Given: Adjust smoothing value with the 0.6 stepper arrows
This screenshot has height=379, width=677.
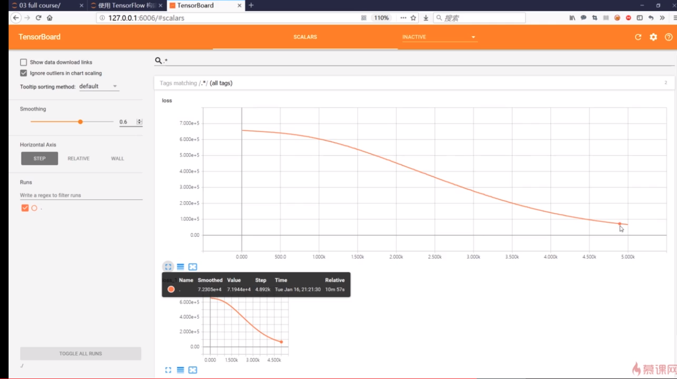Looking at the screenshot, I should 140,121.
